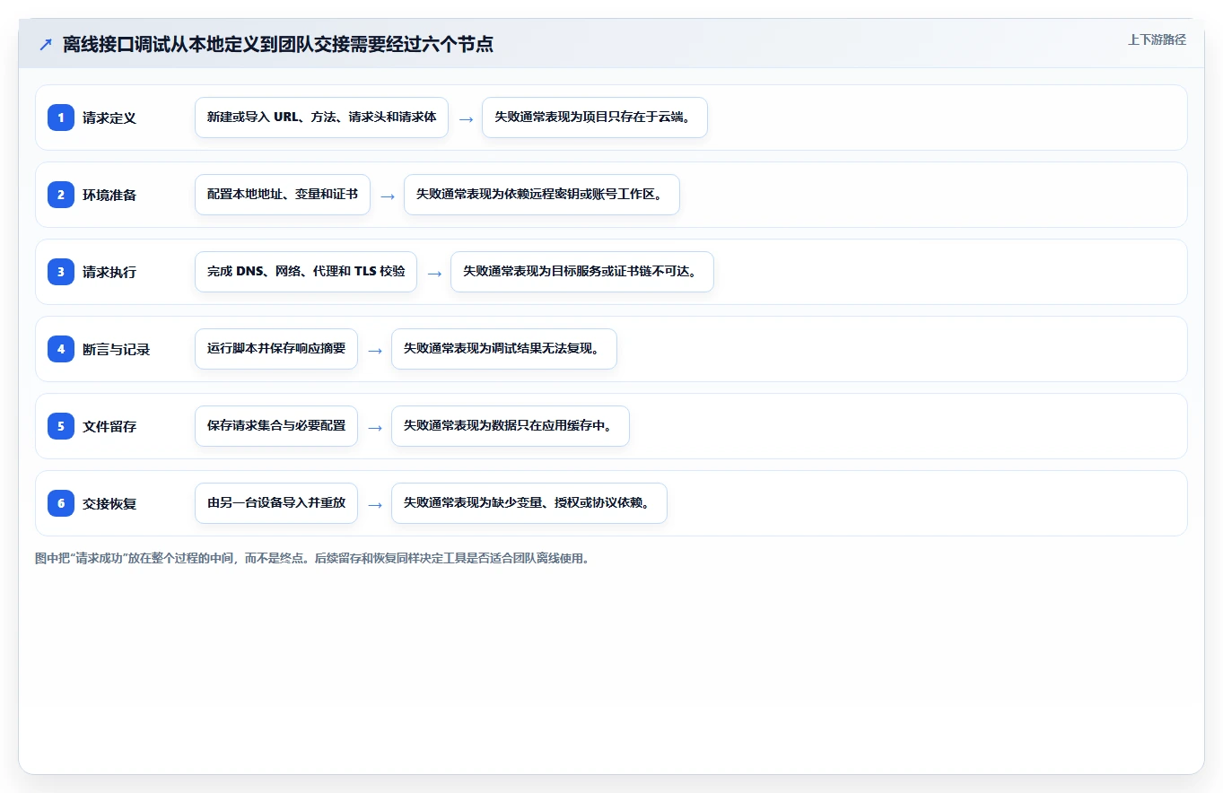Select the box 失败通常表现为缺少变量、授权或协议依赖。

529,503
